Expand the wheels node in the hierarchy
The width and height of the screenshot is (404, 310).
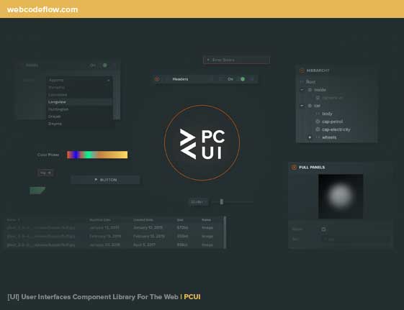pyautogui.click(x=310, y=137)
